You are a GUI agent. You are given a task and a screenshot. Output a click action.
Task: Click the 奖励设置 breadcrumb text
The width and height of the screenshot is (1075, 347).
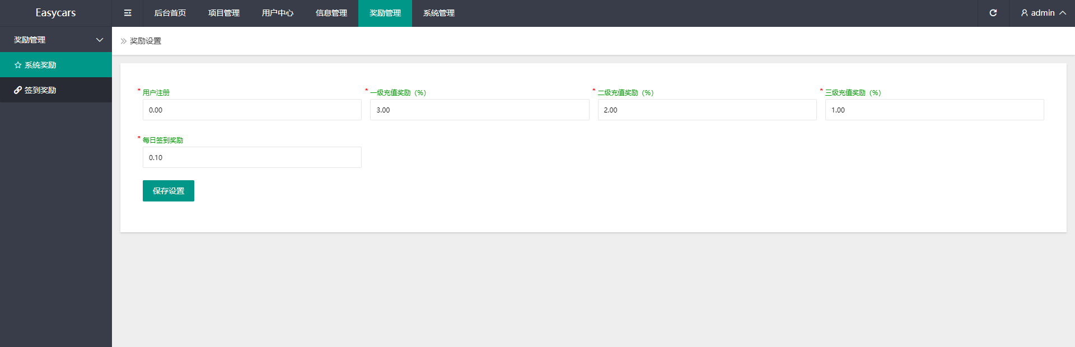click(146, 41)
